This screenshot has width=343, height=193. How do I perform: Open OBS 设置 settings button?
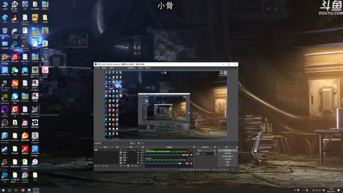[x=228, y=162]
